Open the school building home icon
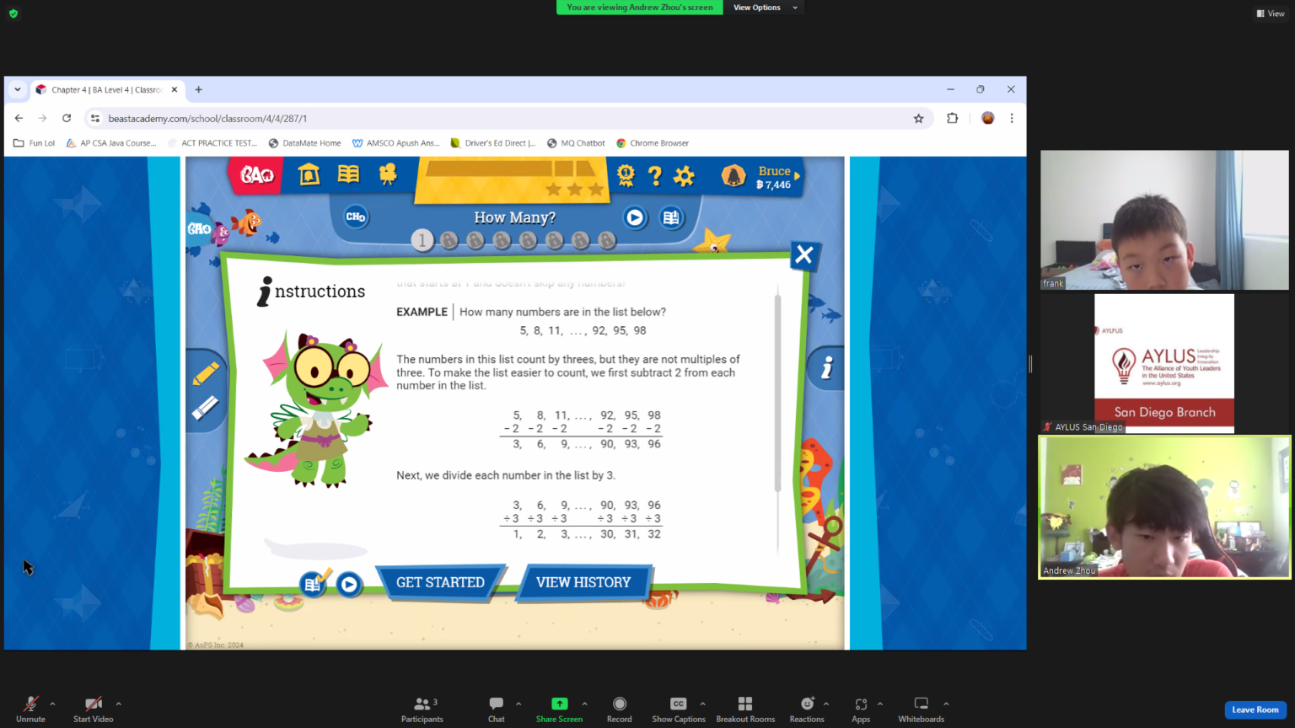Viewport: 1295px width, 728px height. (x=309, y=174)
